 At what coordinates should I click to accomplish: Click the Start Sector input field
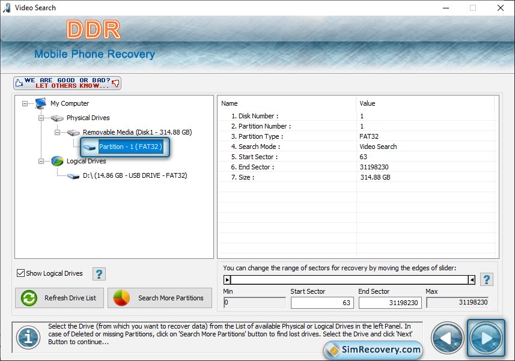[x=322, y=303]
